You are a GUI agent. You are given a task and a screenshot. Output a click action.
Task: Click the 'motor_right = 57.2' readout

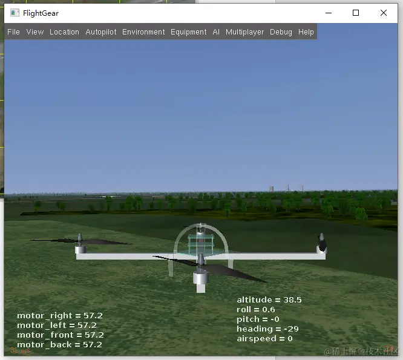60,316
